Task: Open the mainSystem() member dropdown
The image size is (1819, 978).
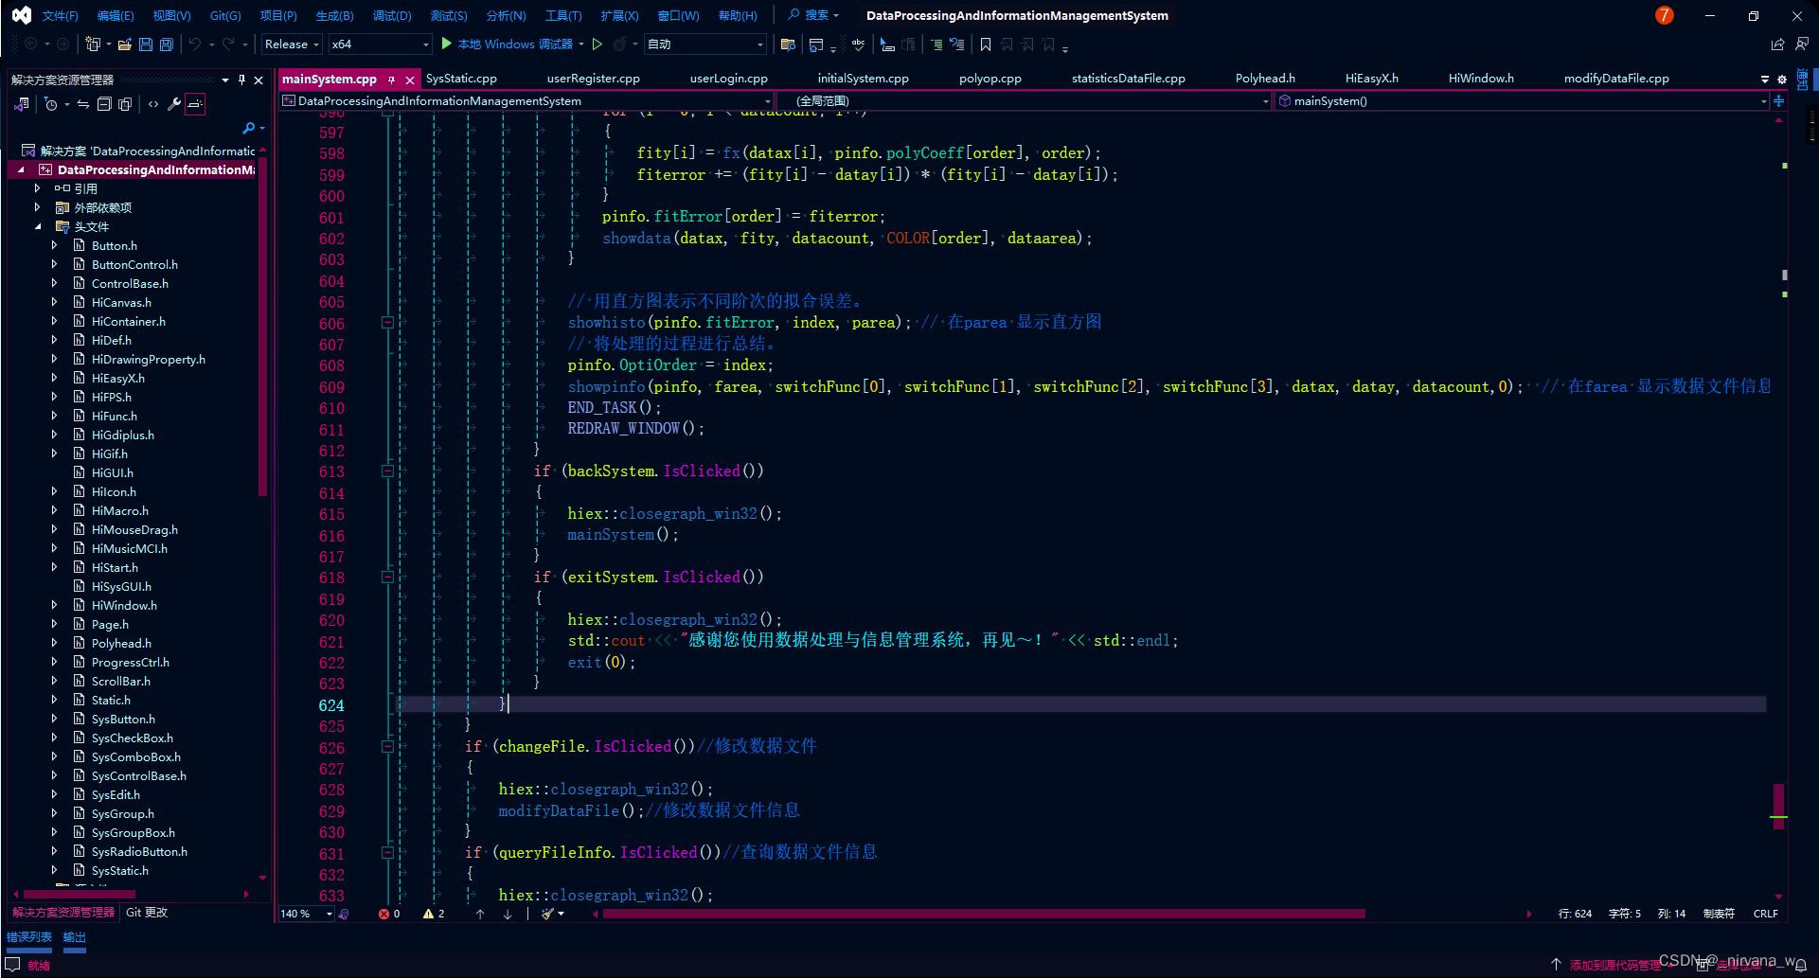Action: coord(1521,101)
